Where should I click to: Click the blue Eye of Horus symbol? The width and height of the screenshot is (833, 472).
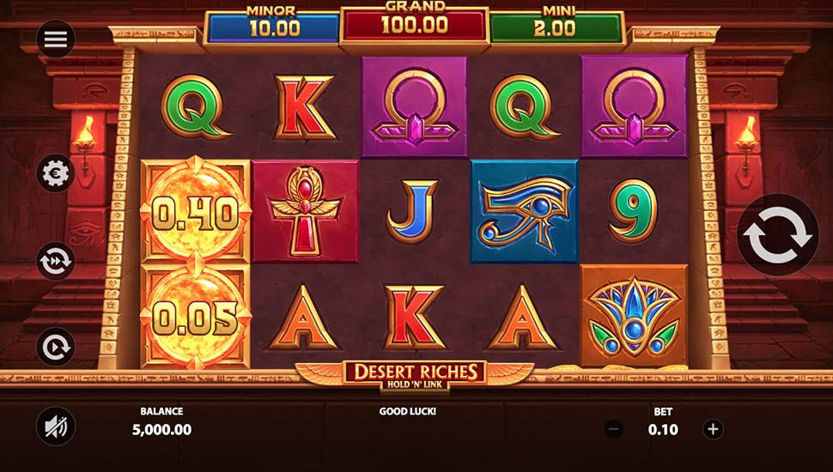(x=525, y=211)
